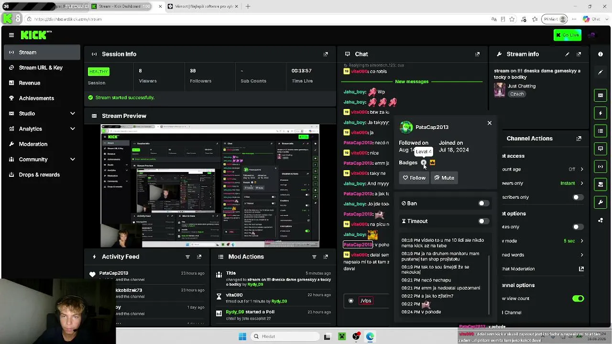Image resolution: width=612 pixels, height=344 pixels.
Task: Open the emote picker in chat input
Action: 351,301
